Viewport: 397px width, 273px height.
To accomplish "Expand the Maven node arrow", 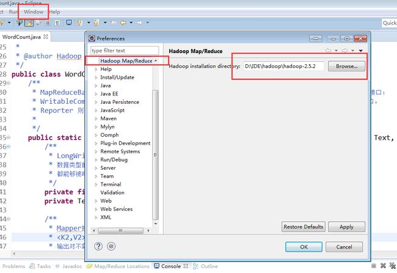I will click(x=96, y=118).
